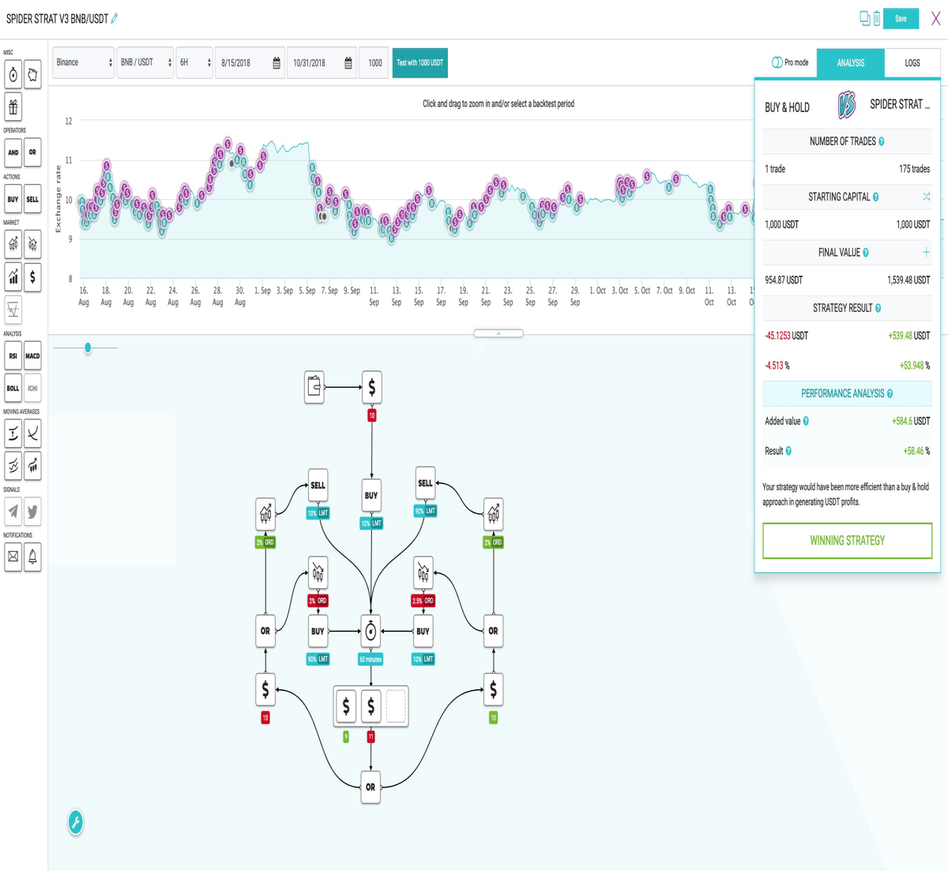The height and width of the screenshot is (871, 948).
Task: Switch to the LOGS tab
Action: [912, 62]
